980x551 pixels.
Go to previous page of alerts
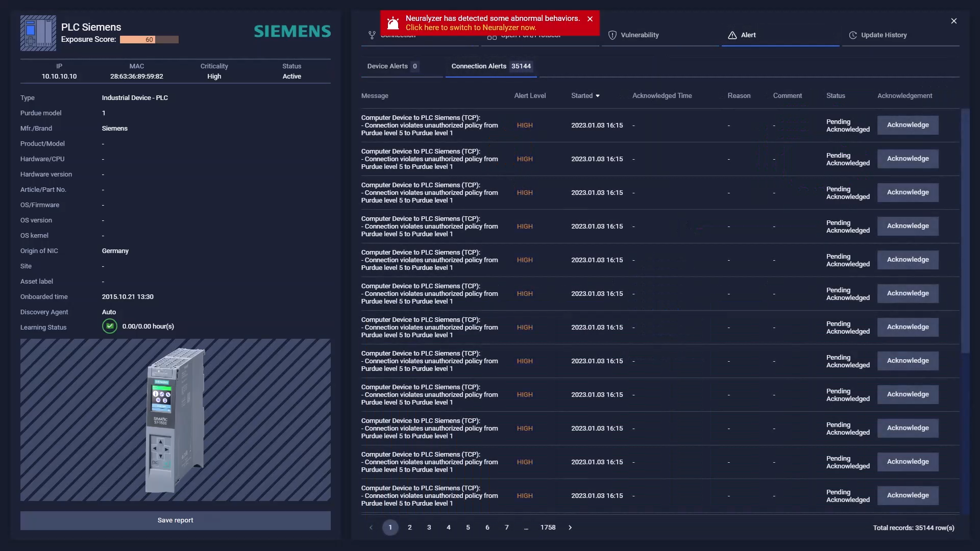[x=371, y=528]
